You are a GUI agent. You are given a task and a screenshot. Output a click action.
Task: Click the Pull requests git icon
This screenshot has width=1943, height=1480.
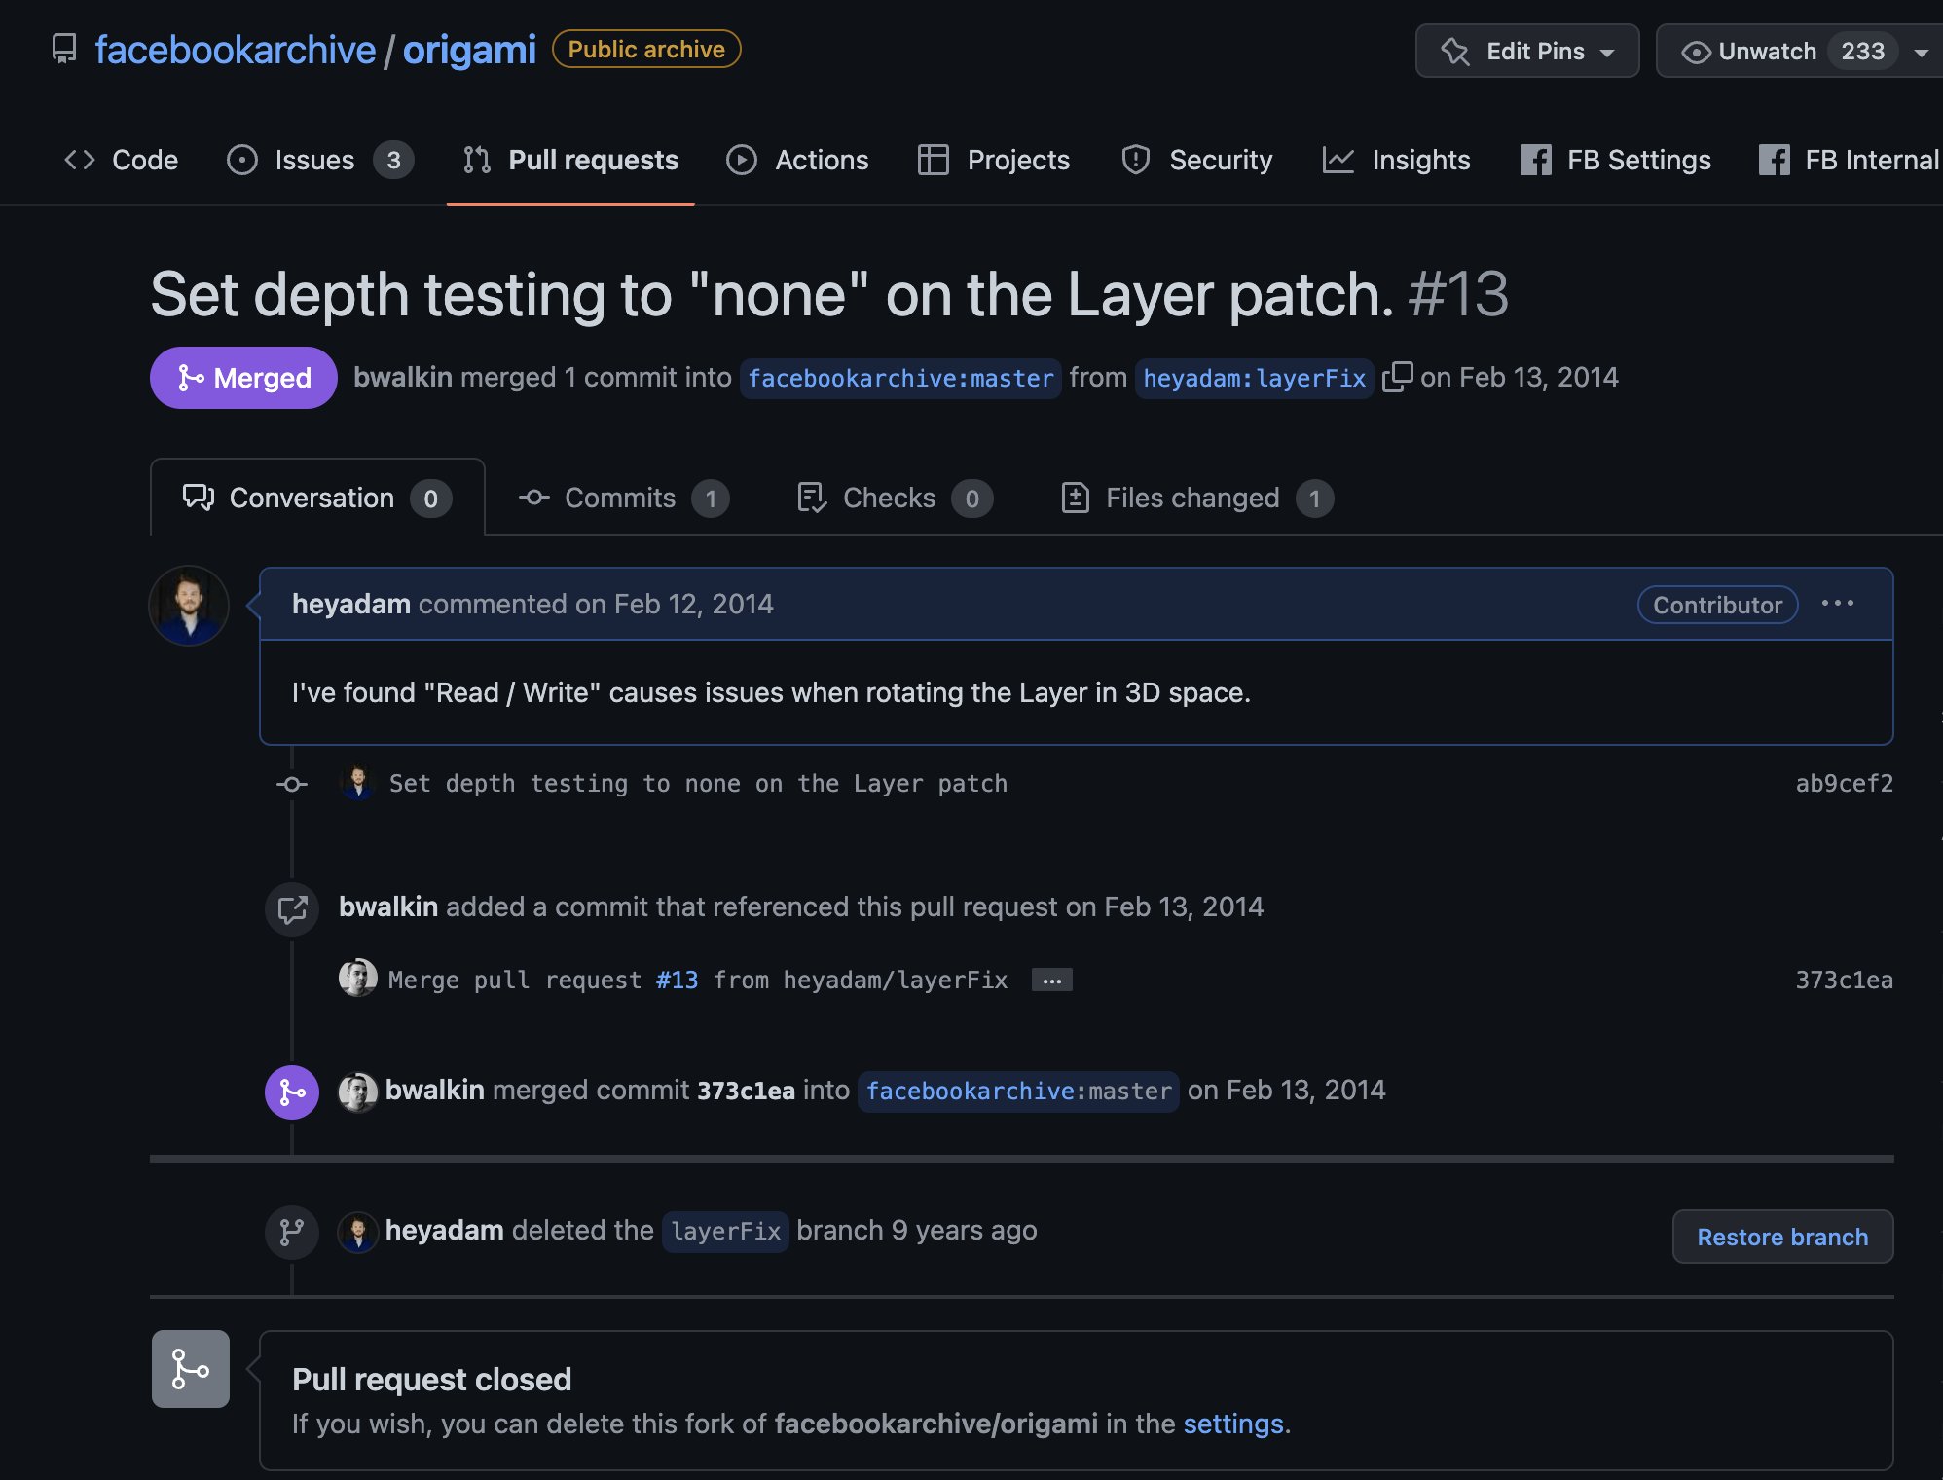[477, 160]
